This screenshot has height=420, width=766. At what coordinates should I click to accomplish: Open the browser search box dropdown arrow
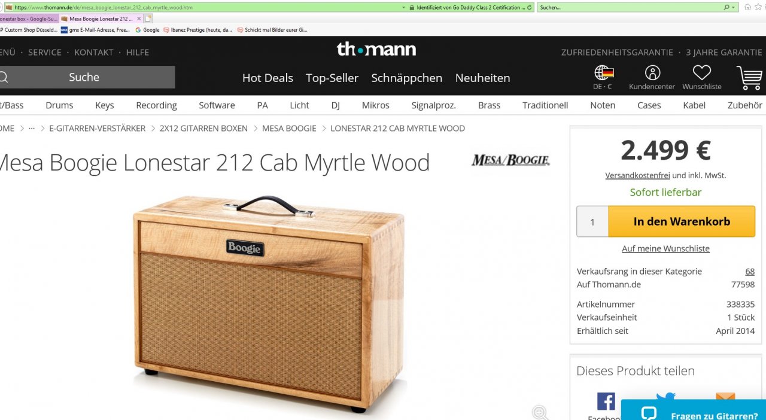[734, 7]
